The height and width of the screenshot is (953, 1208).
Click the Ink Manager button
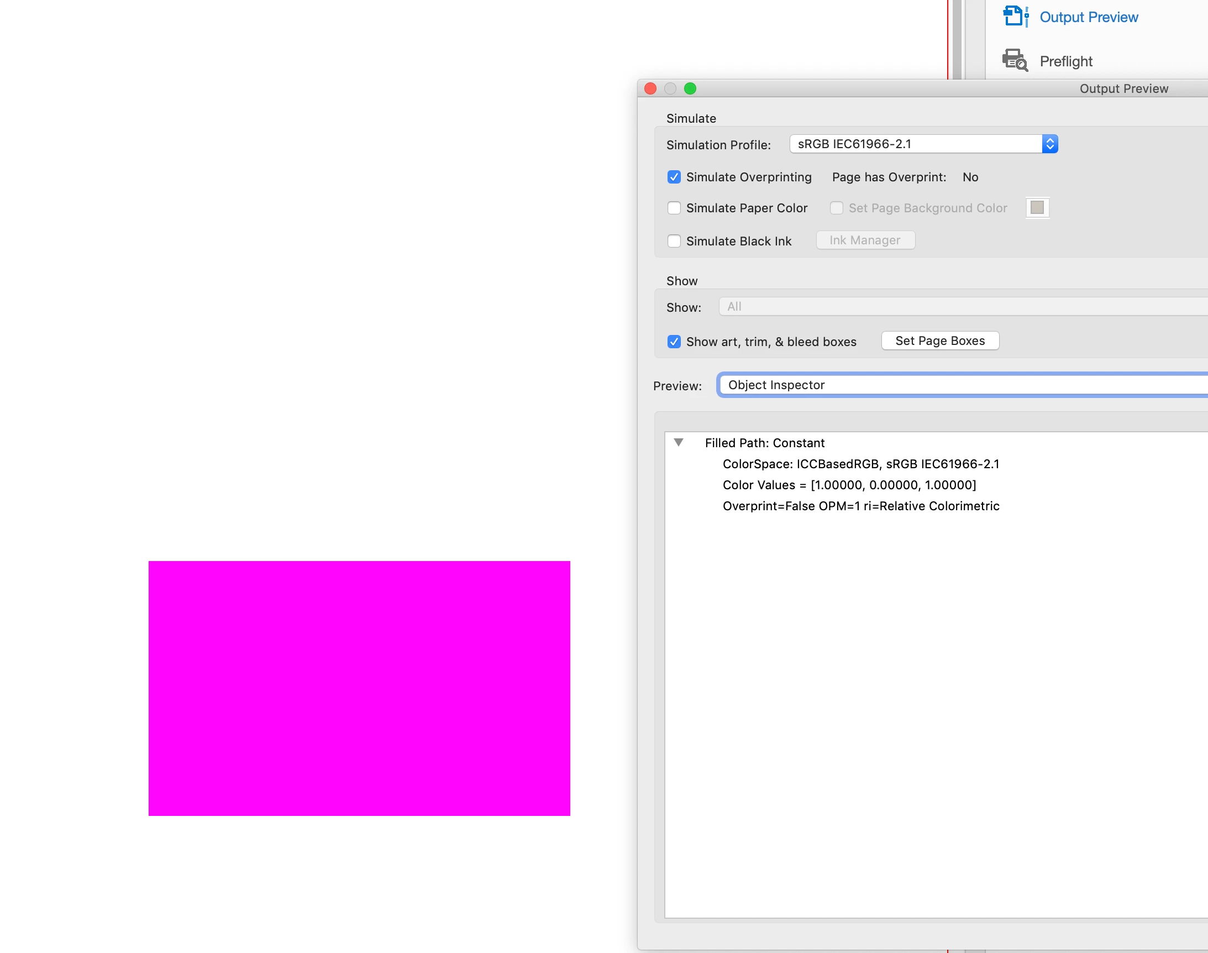pyautogui.click(x=865, y=240)
